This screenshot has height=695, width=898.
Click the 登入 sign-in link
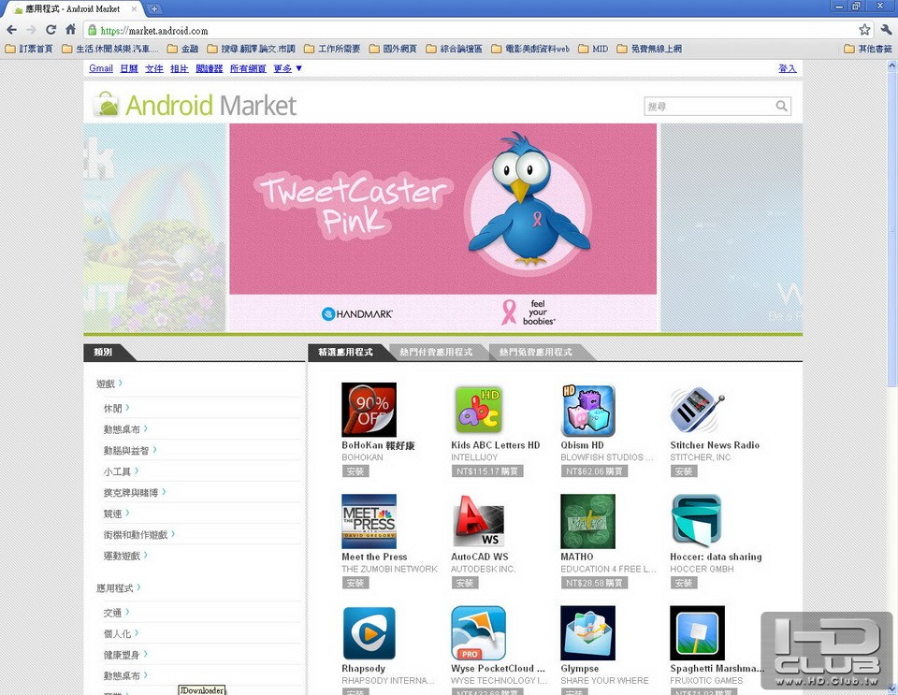click(788, 68)
